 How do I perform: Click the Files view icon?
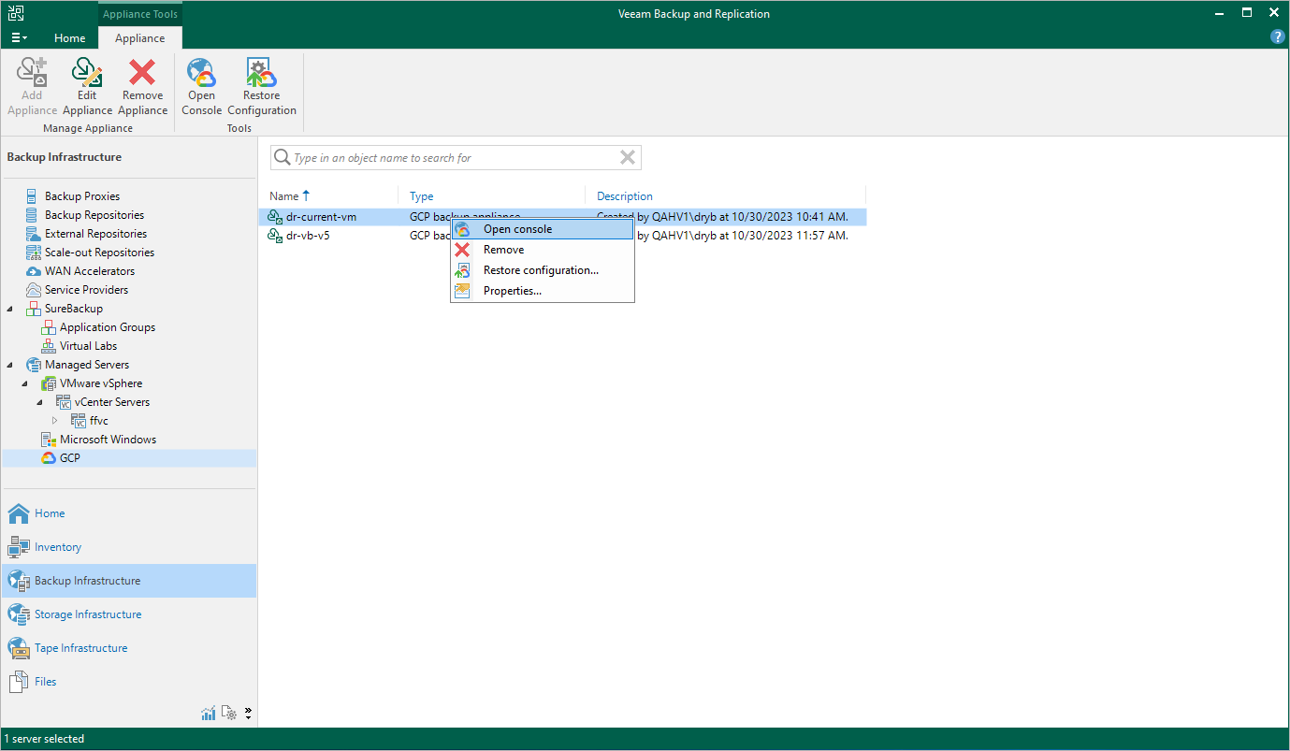click(19, 682)
